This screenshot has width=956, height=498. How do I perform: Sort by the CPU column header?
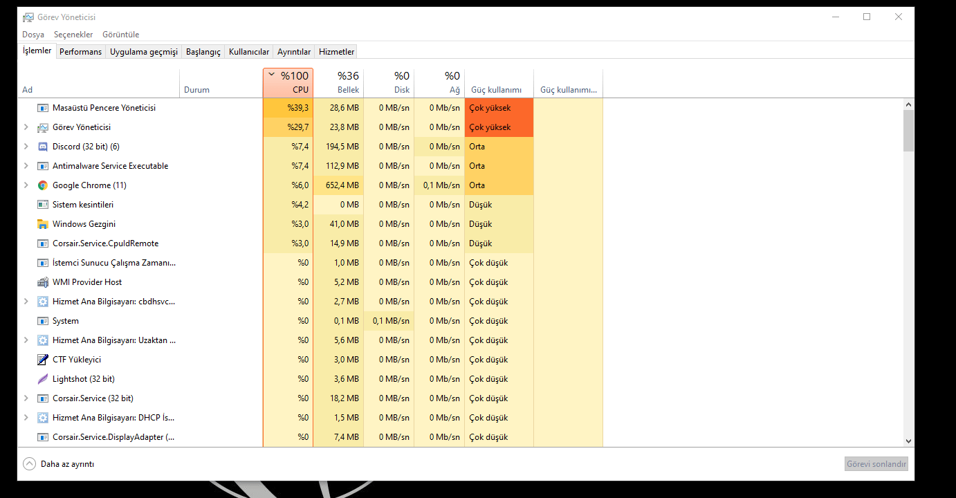click(288, 83)
